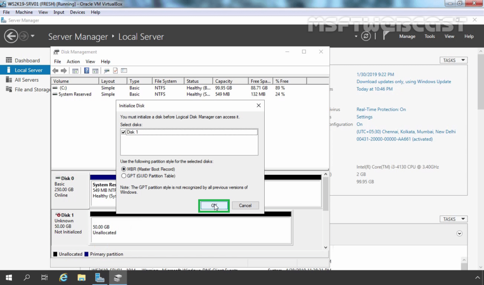This screenshot has width=484, height=285.
Task: Open Task View from the taskbar
Action: (44, 277)
